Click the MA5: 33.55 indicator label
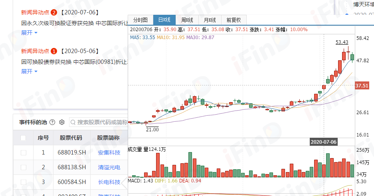Viewport: 374px width, 196px height. point(142,38)
